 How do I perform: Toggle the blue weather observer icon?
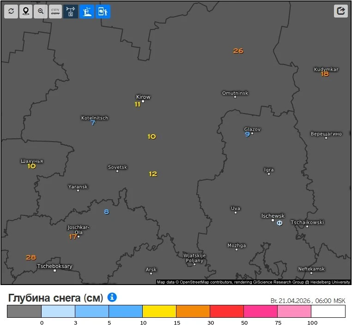click(x=86, y=11)
